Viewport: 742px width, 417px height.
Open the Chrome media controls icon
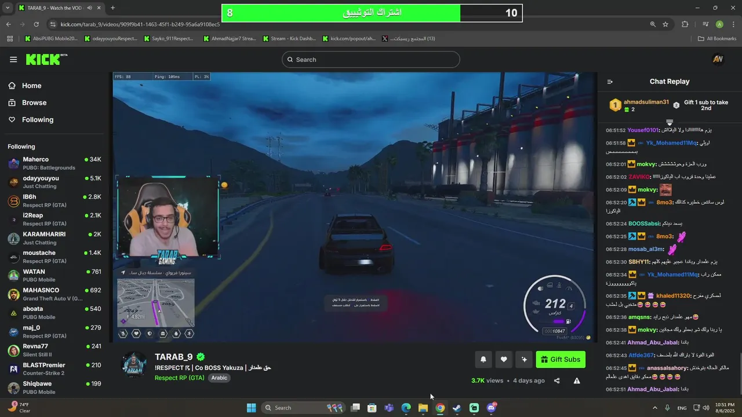click(x=705, y=24)
